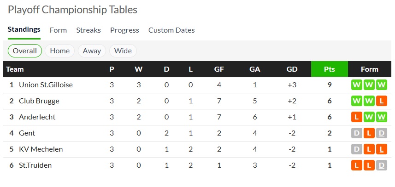Click Gent's middle loss form badge

pyautogui.click(x=370, y=133)
